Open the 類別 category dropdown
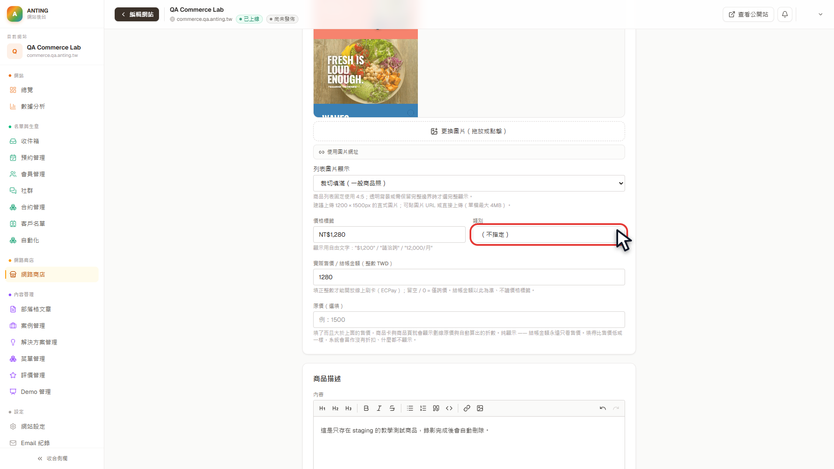The height and width of the screenshot is (469, 834). [x=549, y=234]
